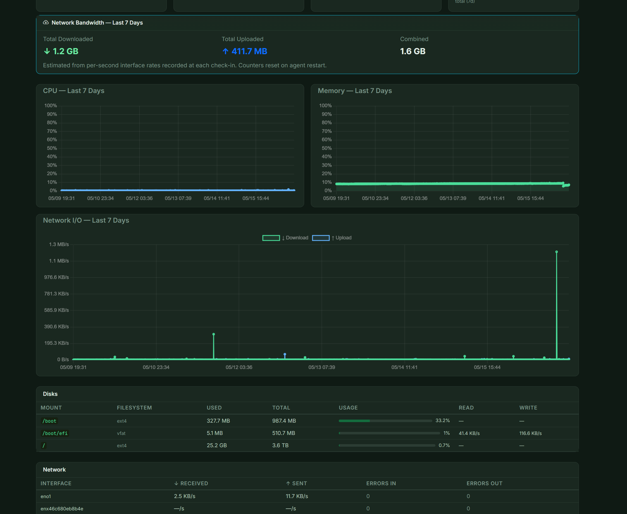This screenshot has width=627, height=514.
Task: Select the /boot mount label
Action: tap(49, 421)
